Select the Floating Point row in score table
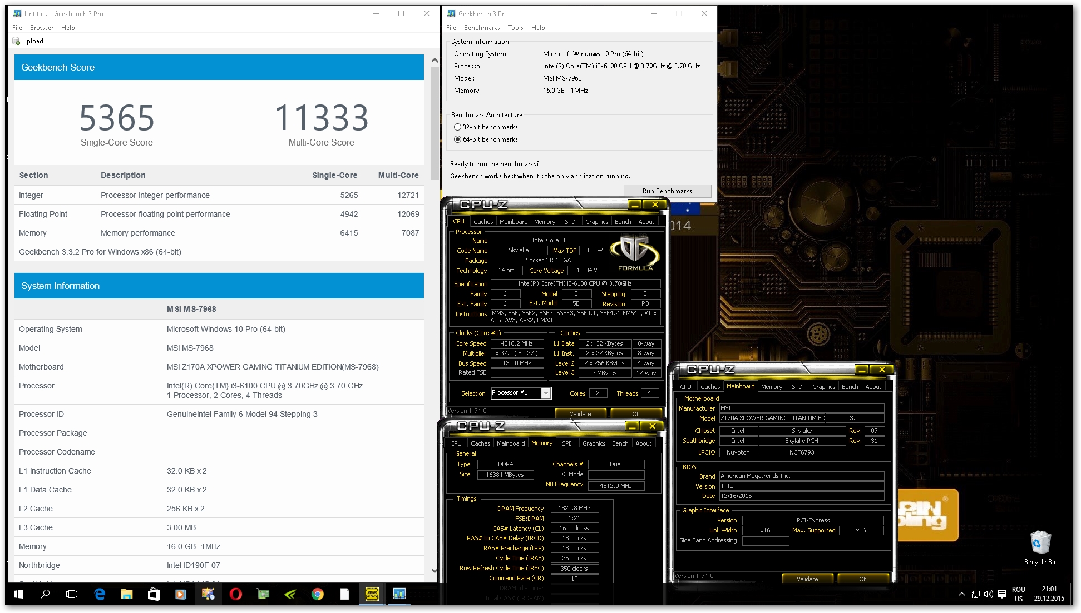This screenshot has width=1081, height=613. [x=219, y=214]
